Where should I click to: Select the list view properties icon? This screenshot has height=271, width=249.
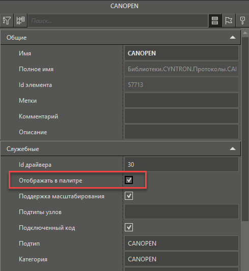tap(215, 20)
